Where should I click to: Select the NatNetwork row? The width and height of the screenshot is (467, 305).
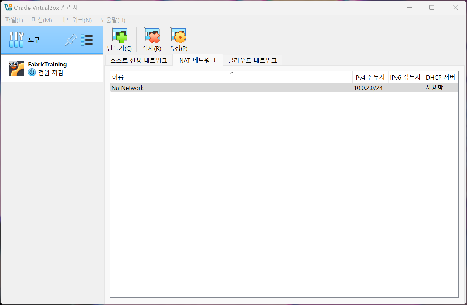(284, 88)
